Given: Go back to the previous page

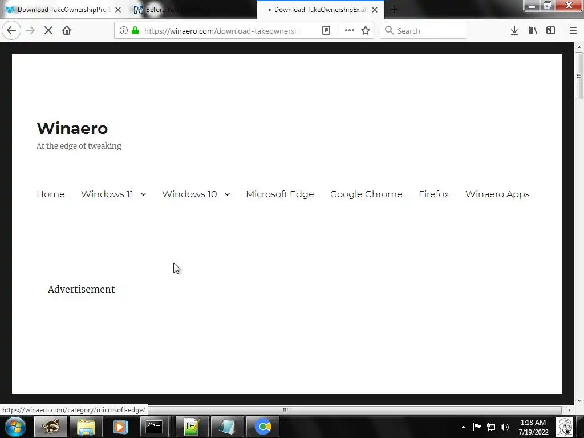Looking at the screenshot, I should click(11, 31).
